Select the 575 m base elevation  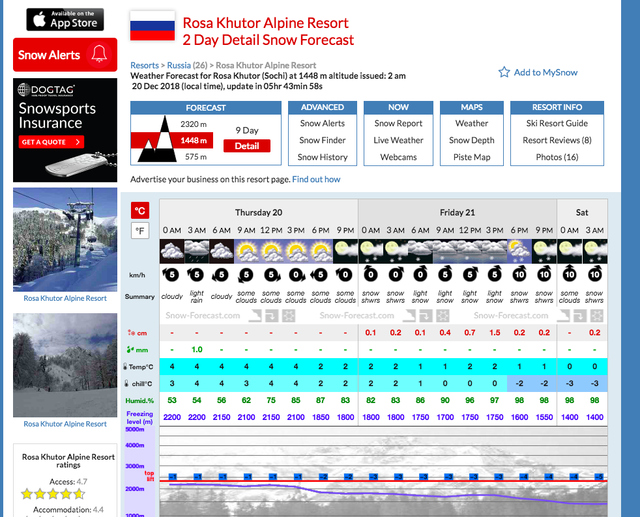click(x=196, y=157)
